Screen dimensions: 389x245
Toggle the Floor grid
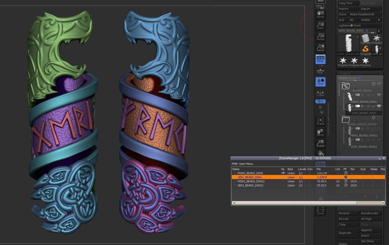tap(320, 71)
